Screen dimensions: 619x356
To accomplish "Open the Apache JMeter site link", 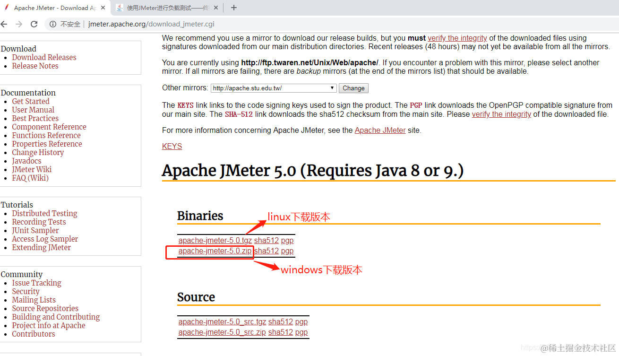I will click(380, 130).
